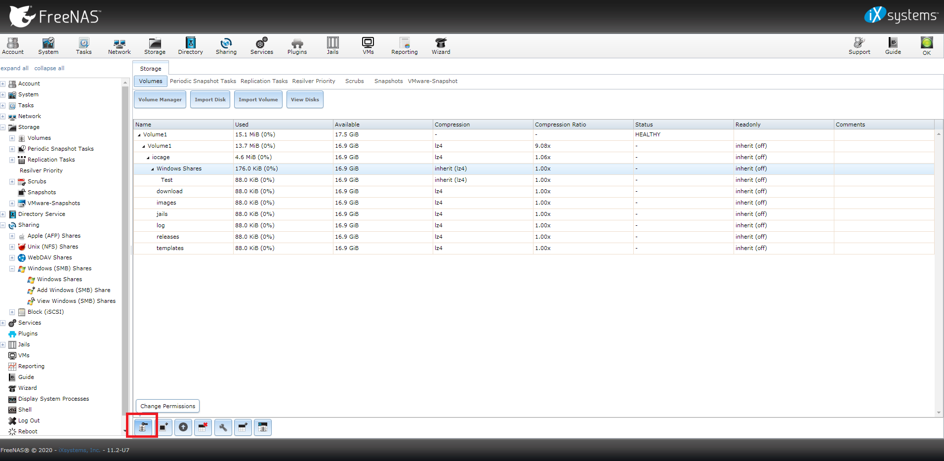Open Network from the top toolbar
The width and height of the screenshot is (944, 461).
(120, 45)
